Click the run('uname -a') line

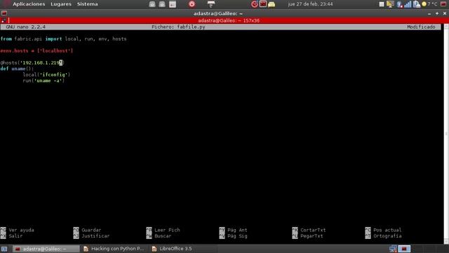[x=43, y=81]
